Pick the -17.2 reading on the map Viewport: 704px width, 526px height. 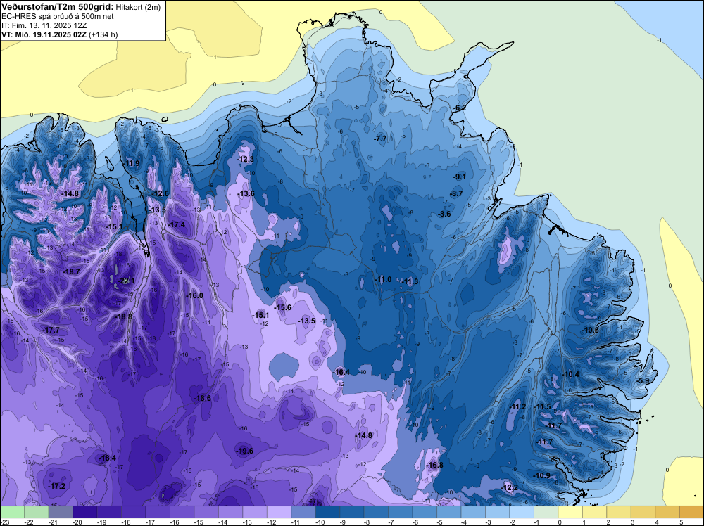pyautogui.click(x=56, y=486)
